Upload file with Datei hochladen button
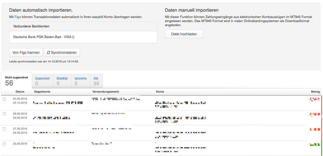323x156 pixels. click(x=184, y=34)
